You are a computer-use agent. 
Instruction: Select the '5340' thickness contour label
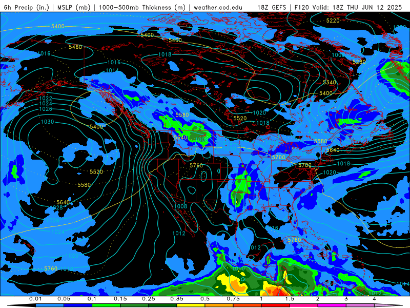click(329, 83)
